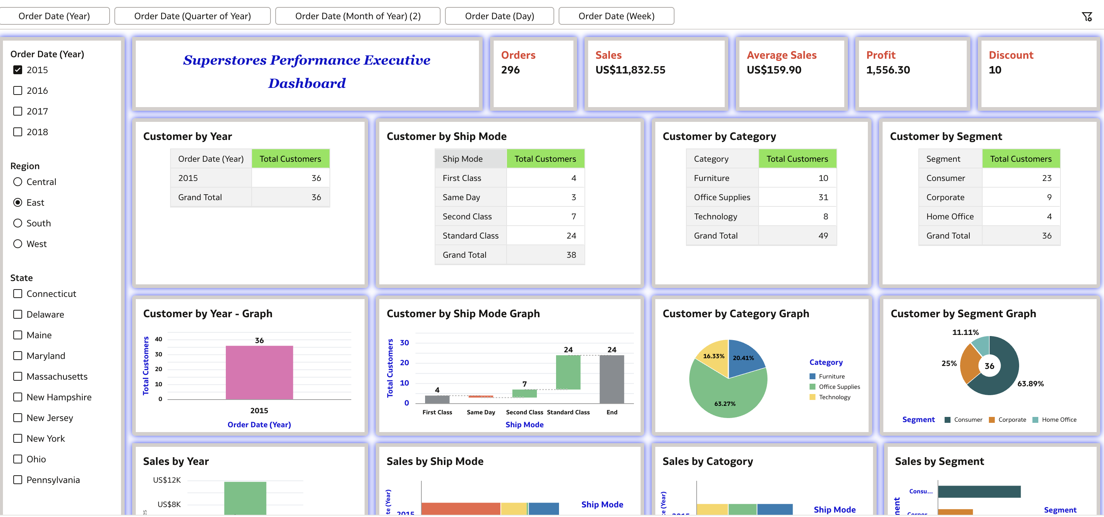Viewport: 1104px width, 517px height.
Task: Click the Home Office legend swatch
Action: click(1035, 420)
